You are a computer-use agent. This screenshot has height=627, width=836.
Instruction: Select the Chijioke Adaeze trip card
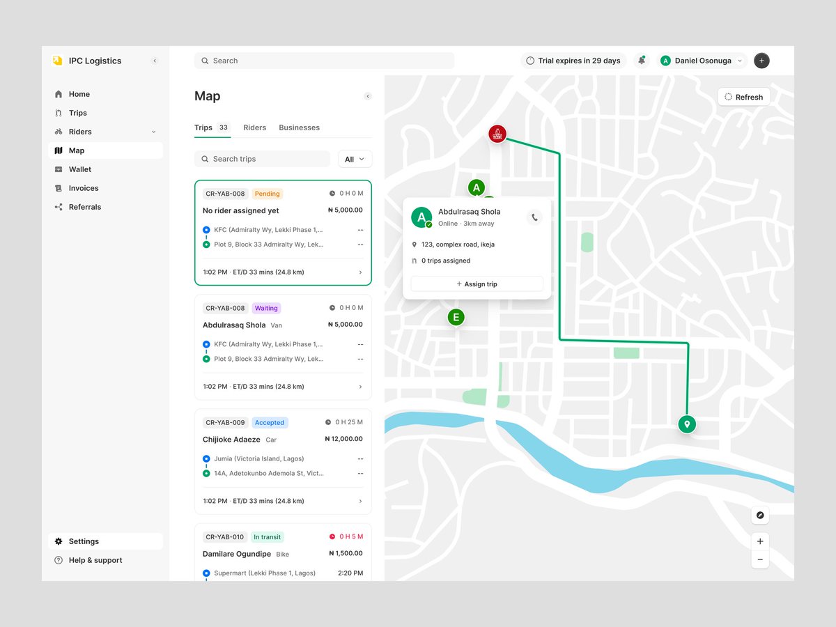point(283,461)
